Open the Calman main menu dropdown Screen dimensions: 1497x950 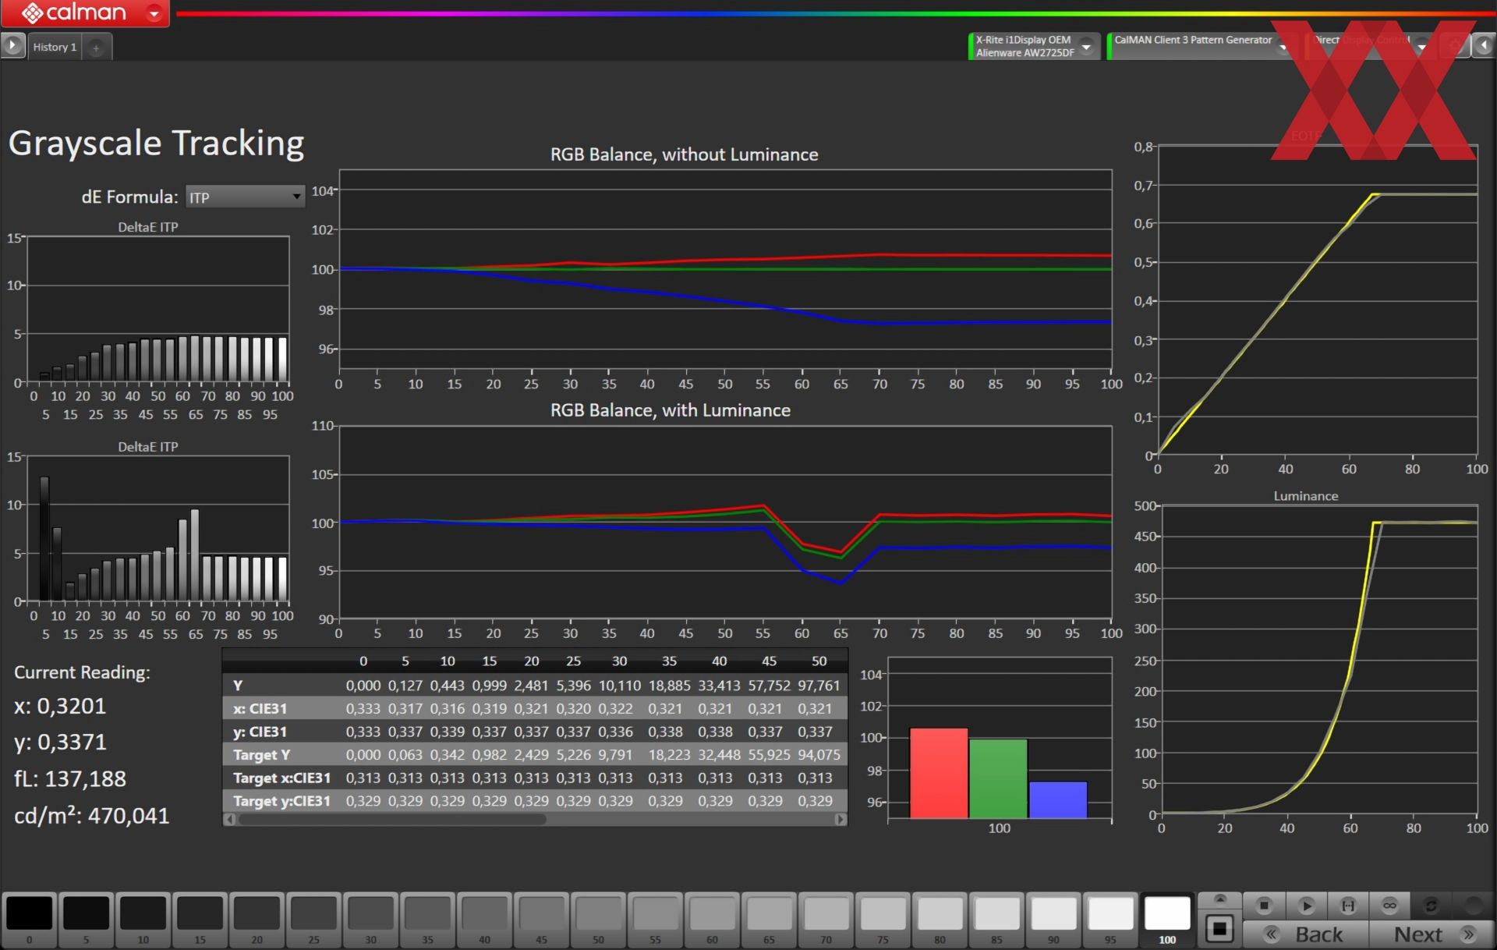click(154, 12)
